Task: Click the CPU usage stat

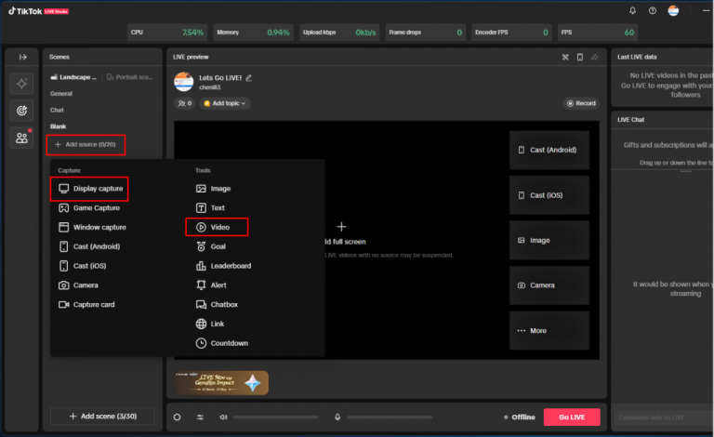Action: tap(167, 33)
